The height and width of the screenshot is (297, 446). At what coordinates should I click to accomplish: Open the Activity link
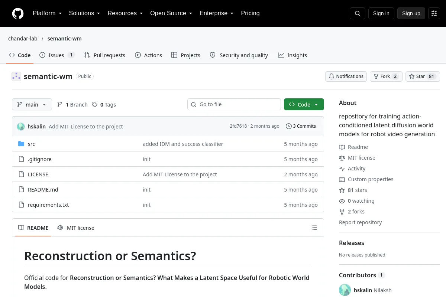[352, 169]
